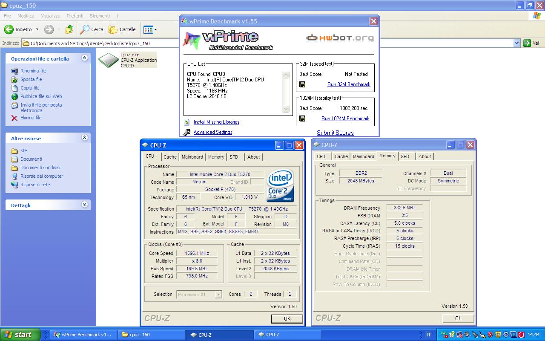Open the folder view mode icon

(x=148, y=29)
